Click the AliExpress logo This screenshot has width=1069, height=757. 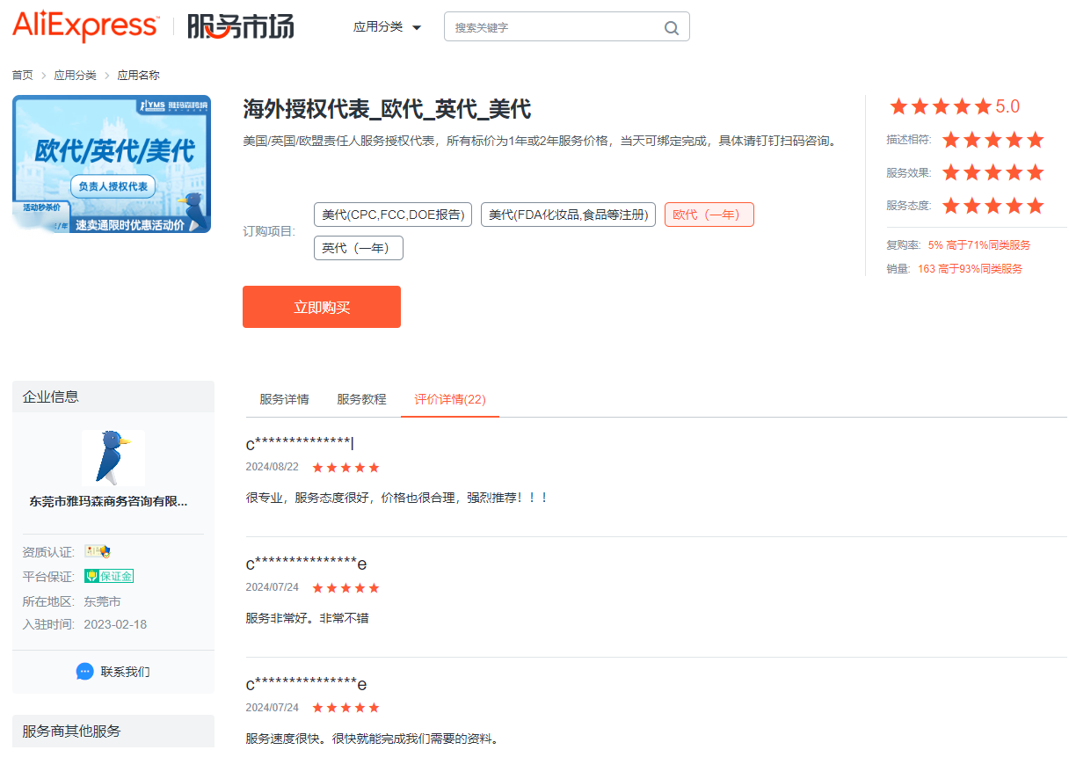pos(85,27)
